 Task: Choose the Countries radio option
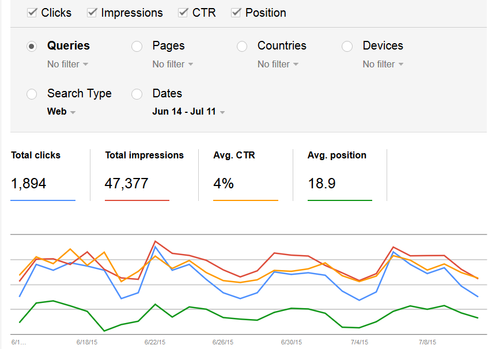pyautogui.click(x=243, y=47)
